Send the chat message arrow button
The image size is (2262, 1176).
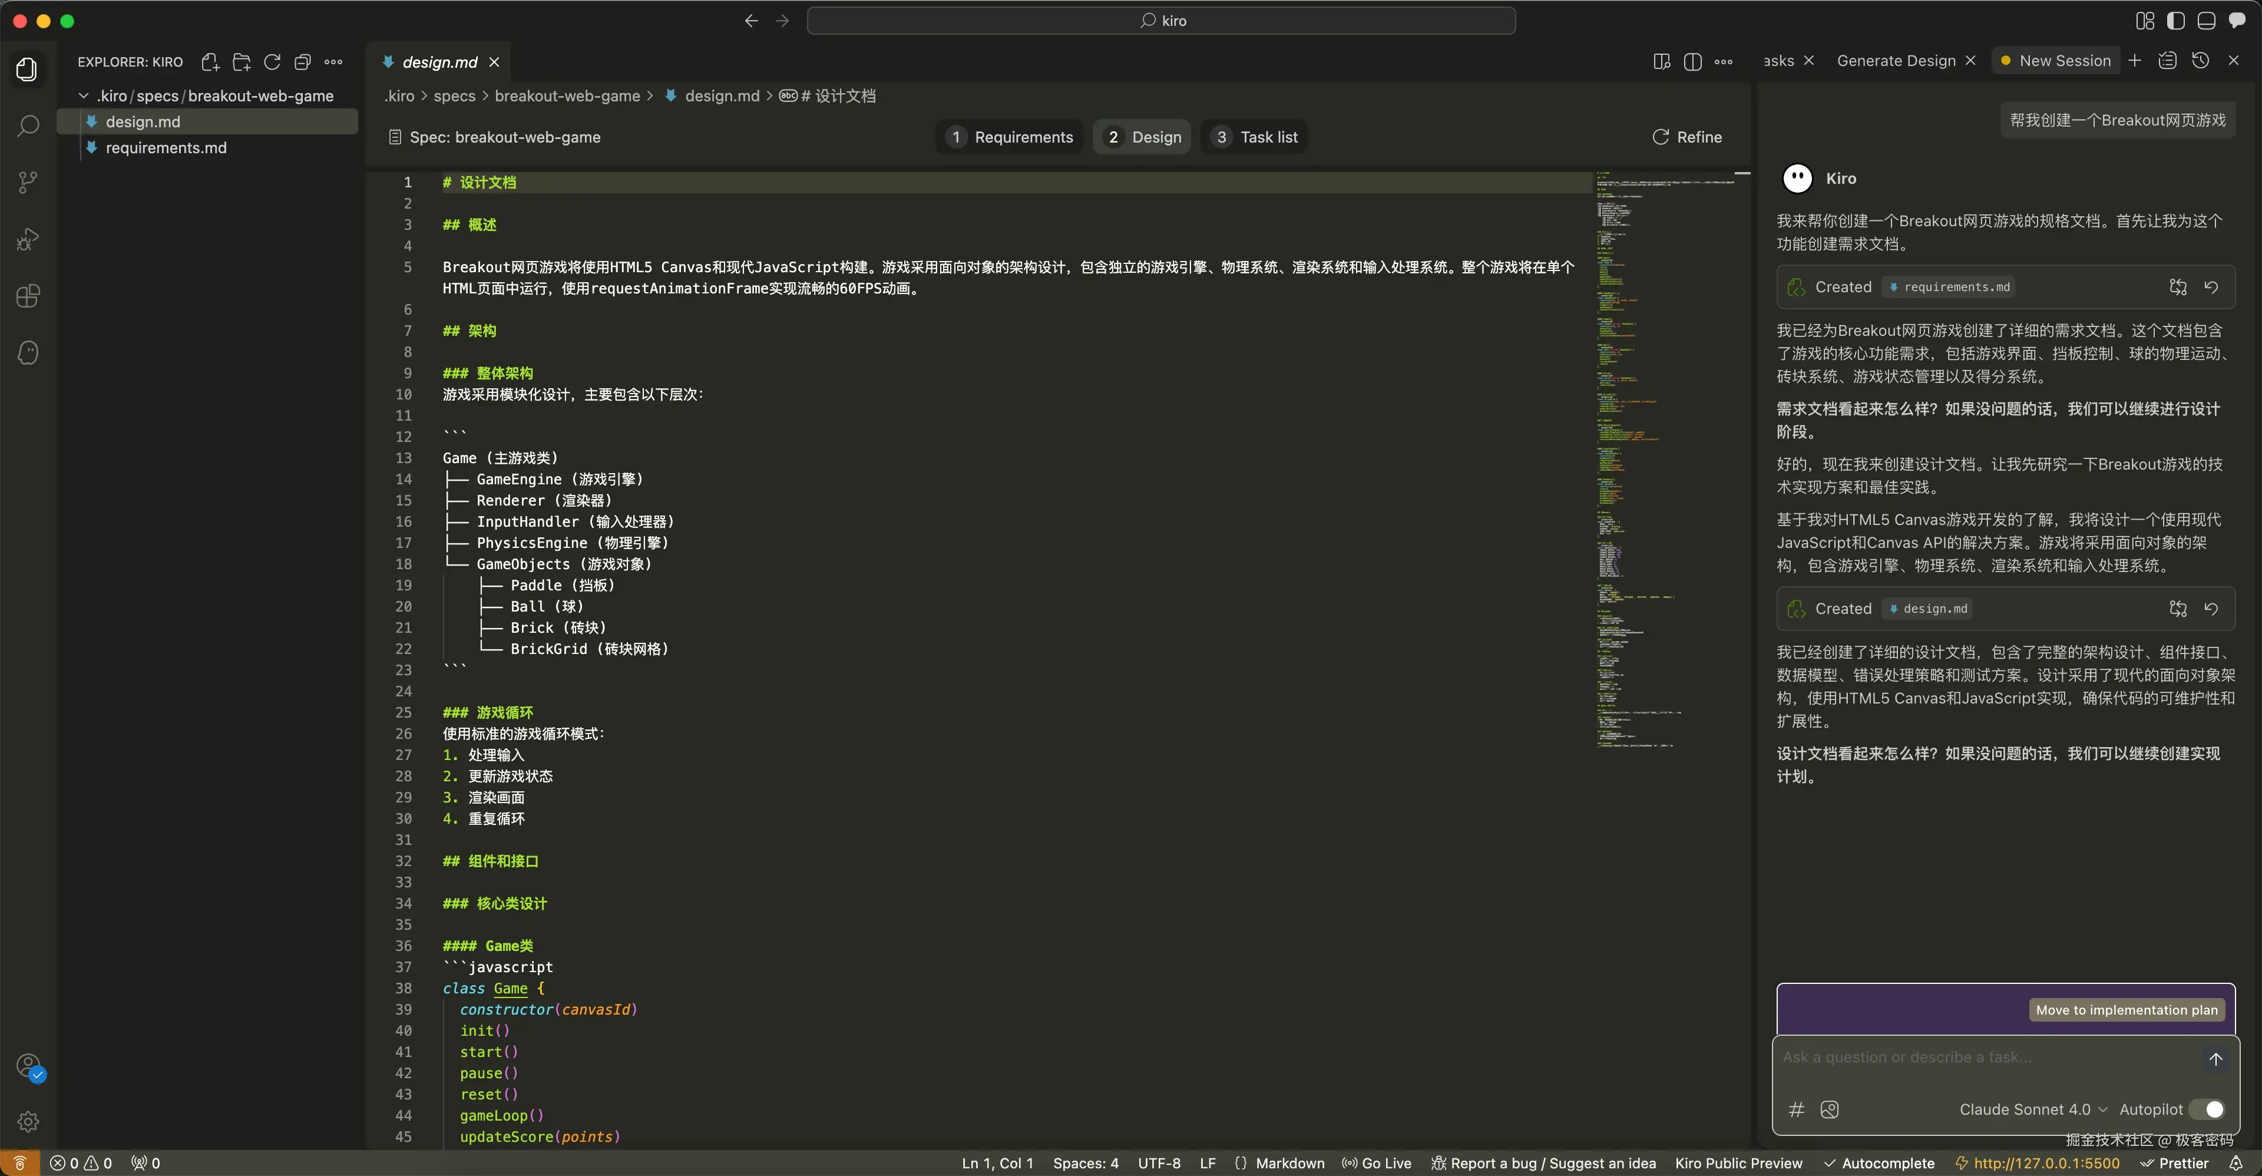click(2215, 1058)
